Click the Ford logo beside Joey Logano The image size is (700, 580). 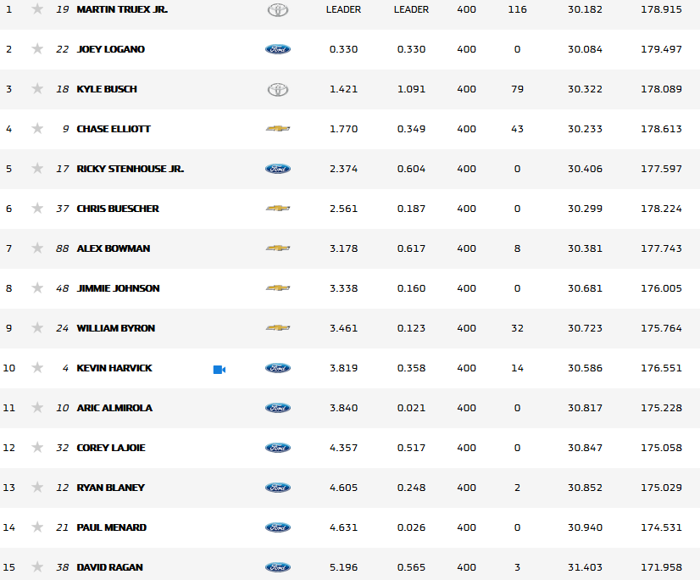(x=278, y=49)
